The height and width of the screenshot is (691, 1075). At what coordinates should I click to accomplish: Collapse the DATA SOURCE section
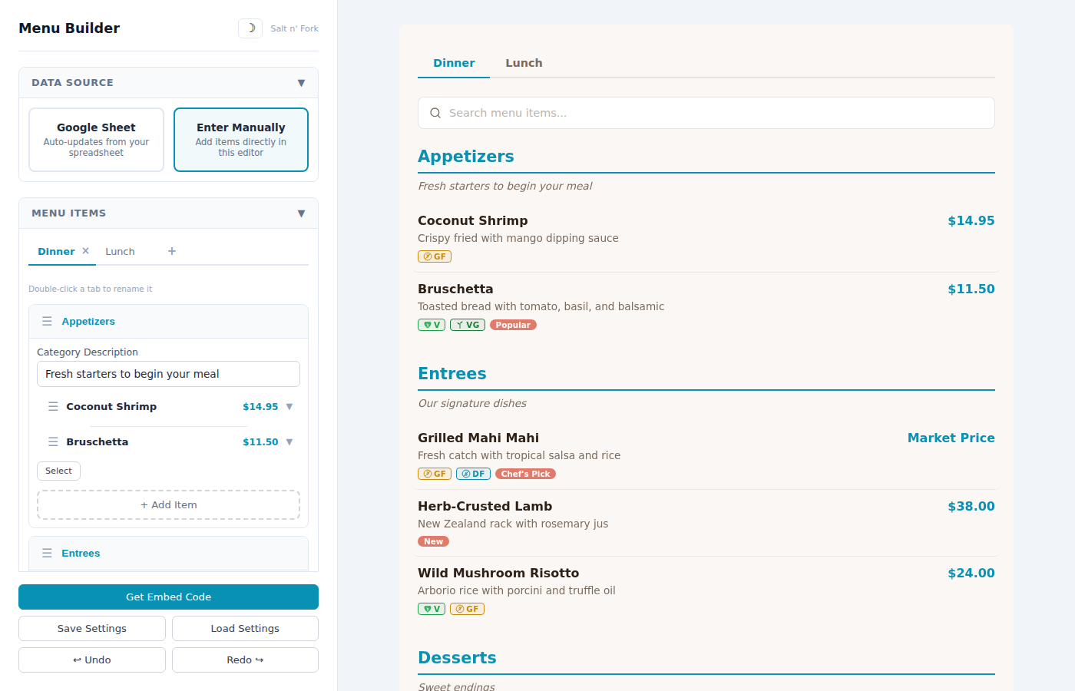pos(301,82)
